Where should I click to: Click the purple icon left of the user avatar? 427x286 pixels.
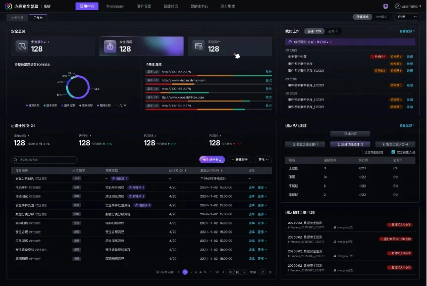click(x=386, y=6)
